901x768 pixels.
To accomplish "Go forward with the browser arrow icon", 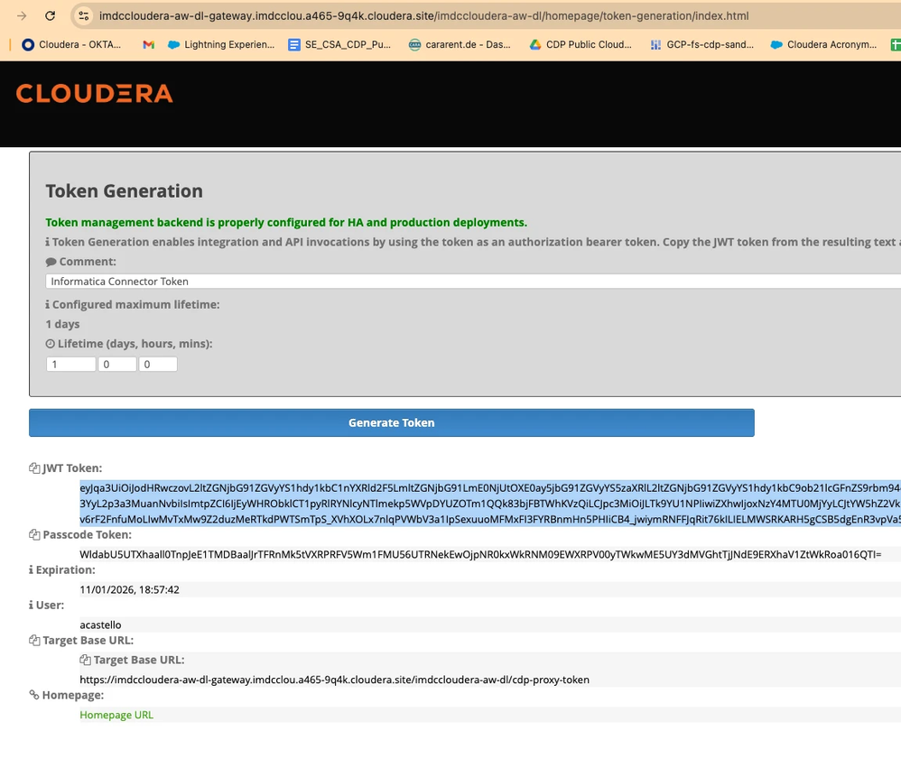I will point(22,16).
